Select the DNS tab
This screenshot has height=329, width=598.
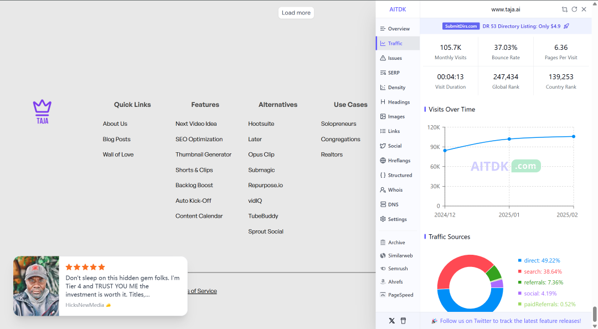click(x=398, y=204)
